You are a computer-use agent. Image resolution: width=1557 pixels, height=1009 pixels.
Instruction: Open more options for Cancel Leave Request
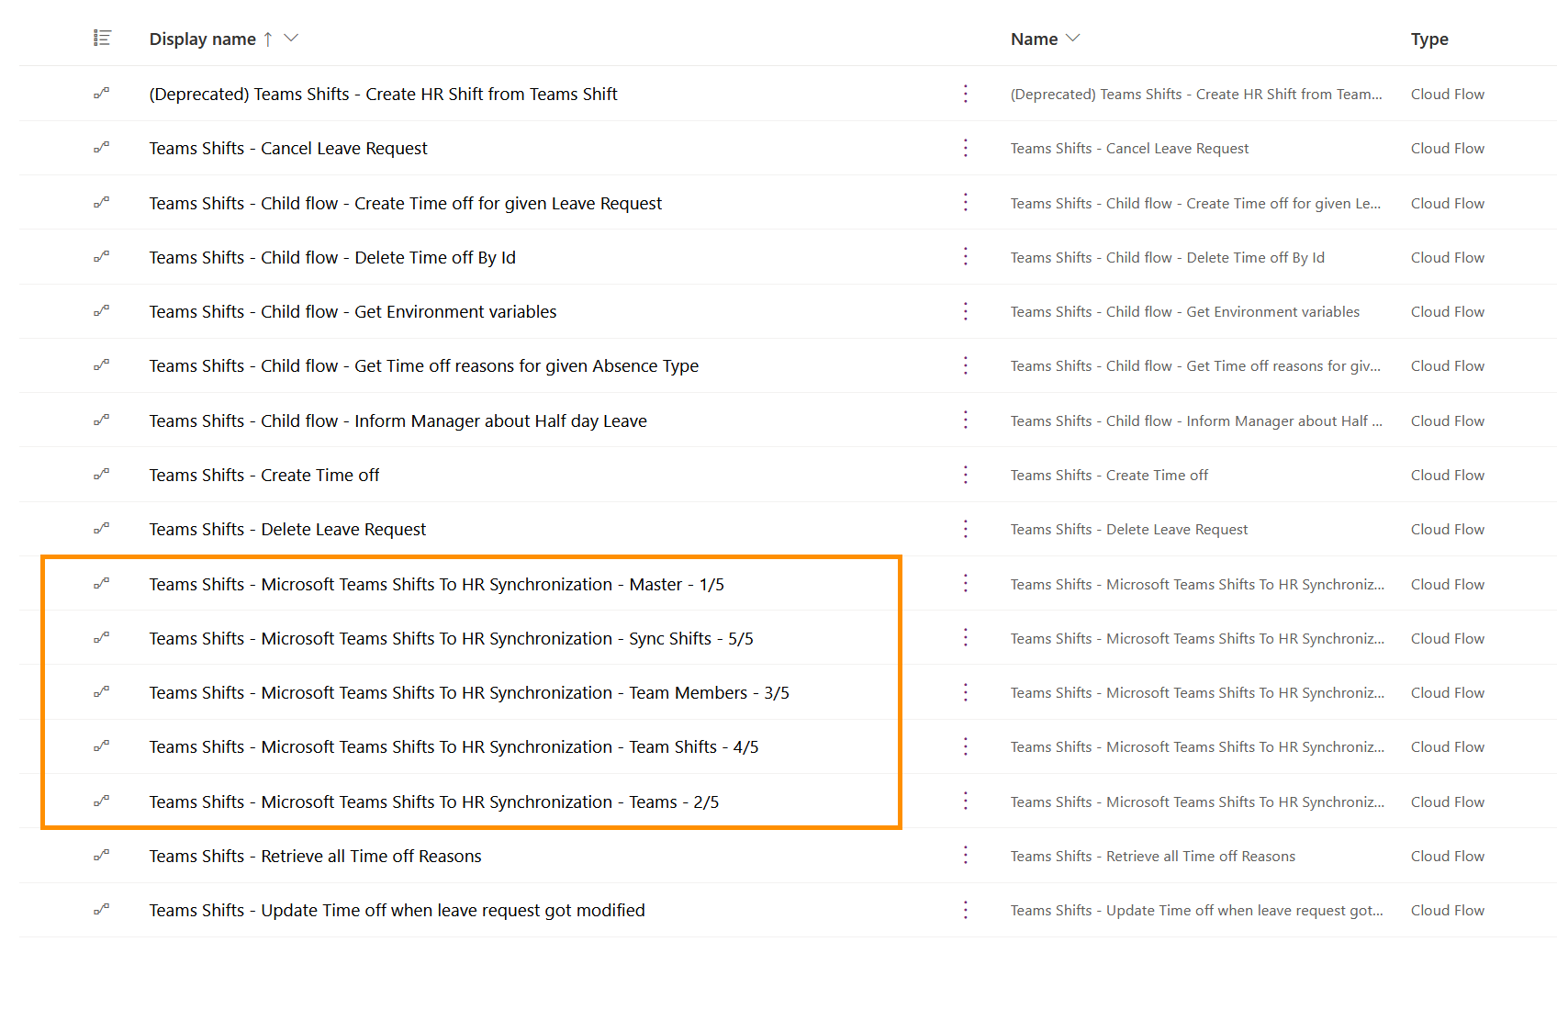tap(965, 148)
